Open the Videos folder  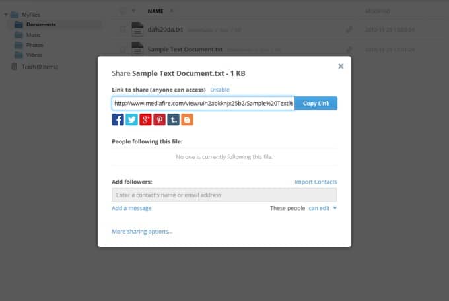34,55
